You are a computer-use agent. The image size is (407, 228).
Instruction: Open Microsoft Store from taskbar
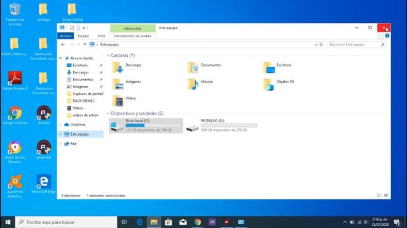pyautogui.click(x=169, y=222)
